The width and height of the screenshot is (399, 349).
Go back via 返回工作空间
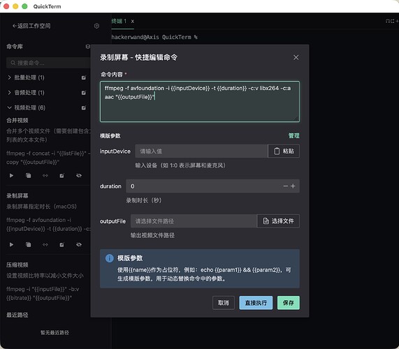click(31, 26)
